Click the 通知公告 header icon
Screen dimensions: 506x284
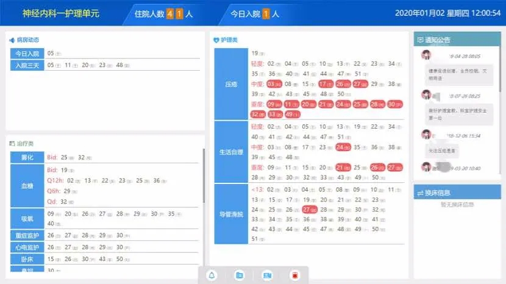click(420, 40)
